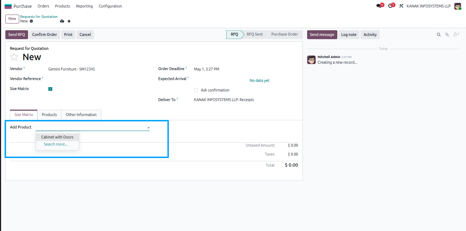The width and height of the screenshot is (466, 231).
Task: Discard changes with the X icon
Action: (x=69, y=21)
